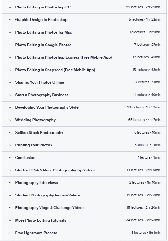Screen dimensions: 168x241
Task: Open the Photography Interviews section
Action: click(x=84, y=183)
